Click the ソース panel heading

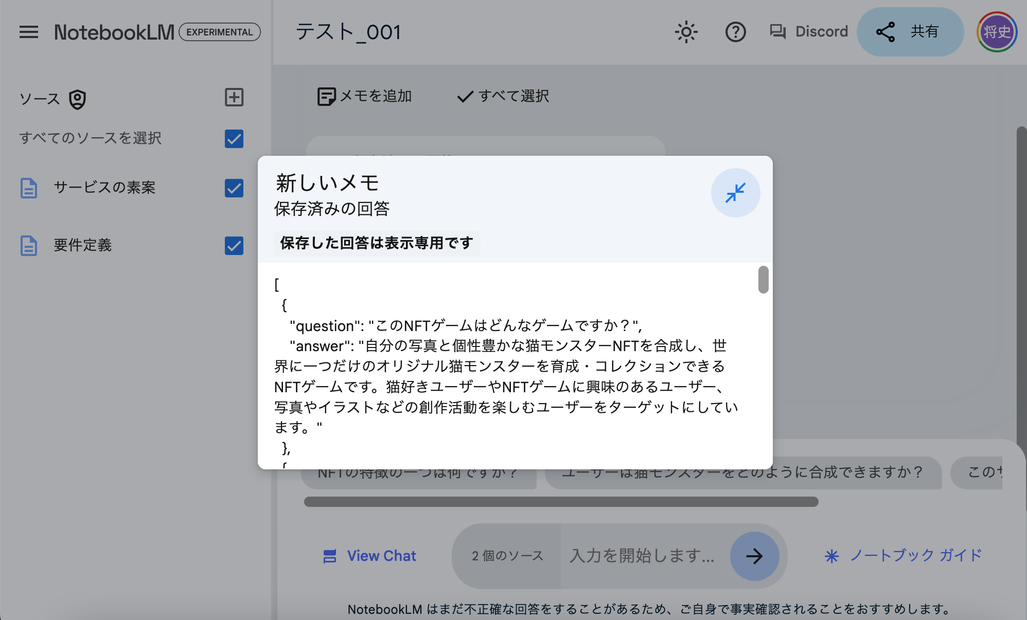click(x=40, y=99)
